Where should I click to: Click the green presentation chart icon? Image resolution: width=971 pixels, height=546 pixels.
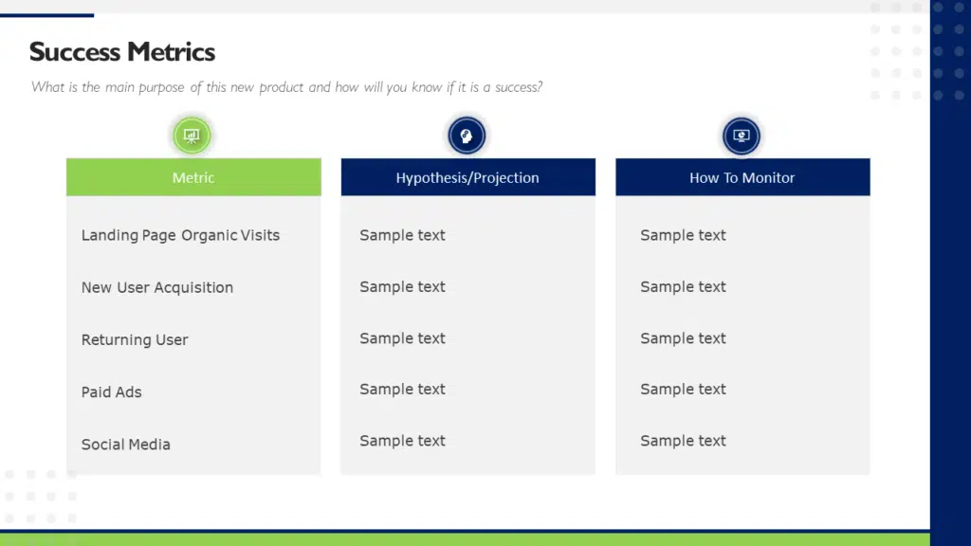[192, 136]
